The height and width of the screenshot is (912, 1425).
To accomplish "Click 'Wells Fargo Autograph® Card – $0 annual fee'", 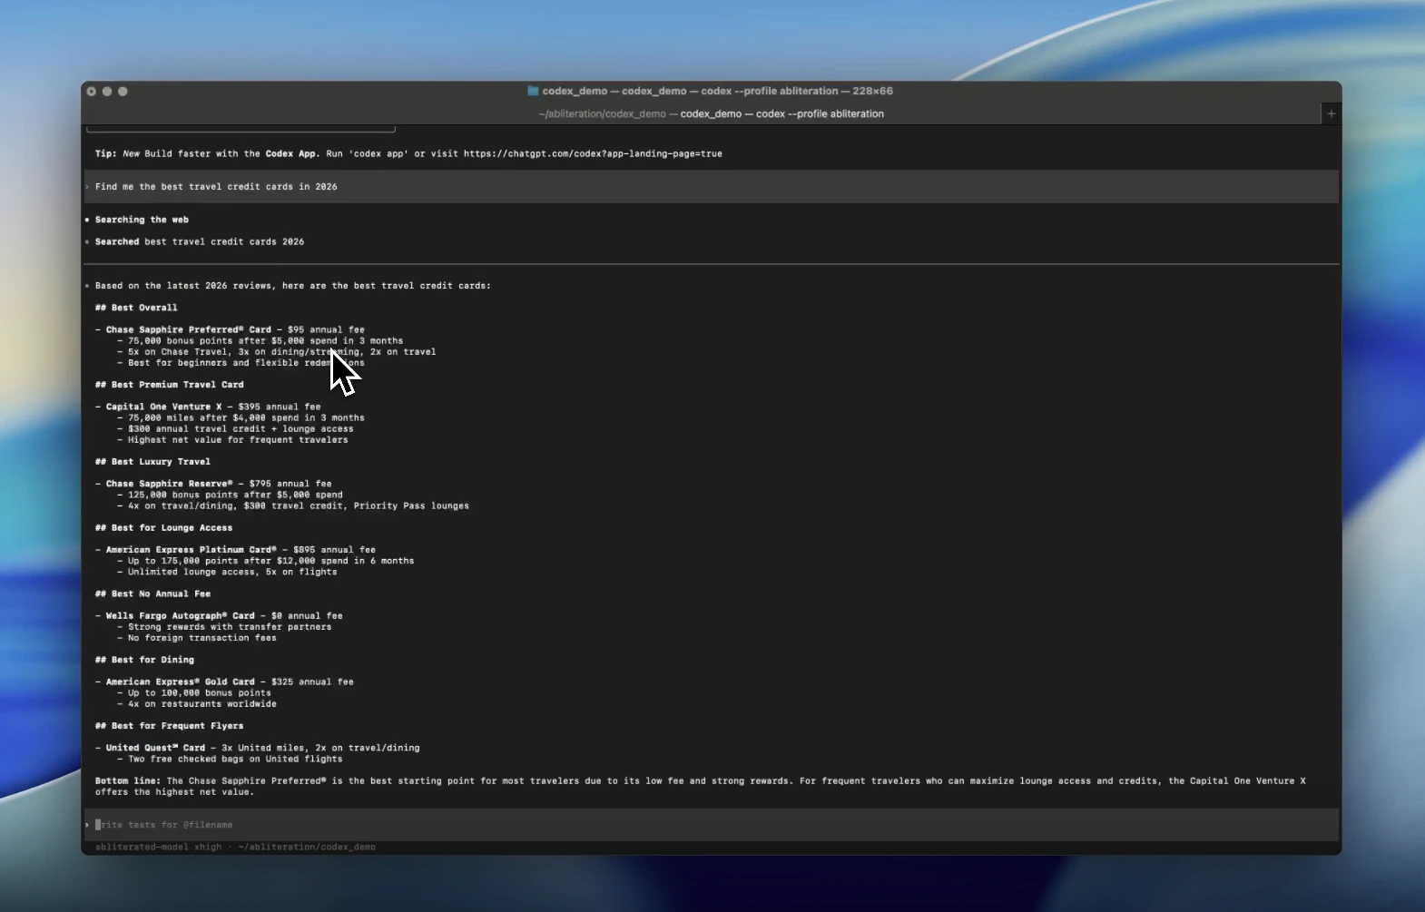I will tap(224, 616).
